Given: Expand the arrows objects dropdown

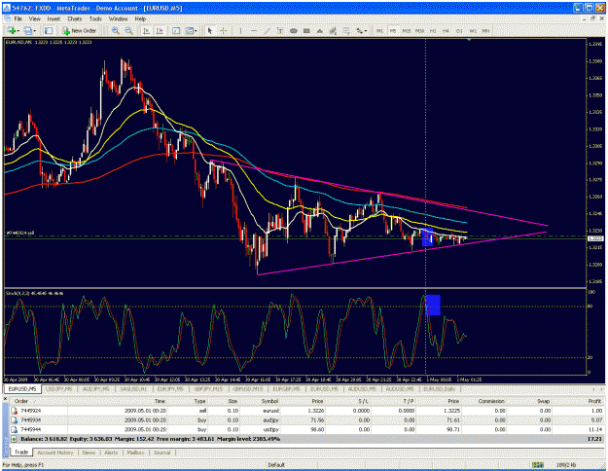Looking at the screenshot, I should pyautogui.click(x=366, y=31).
